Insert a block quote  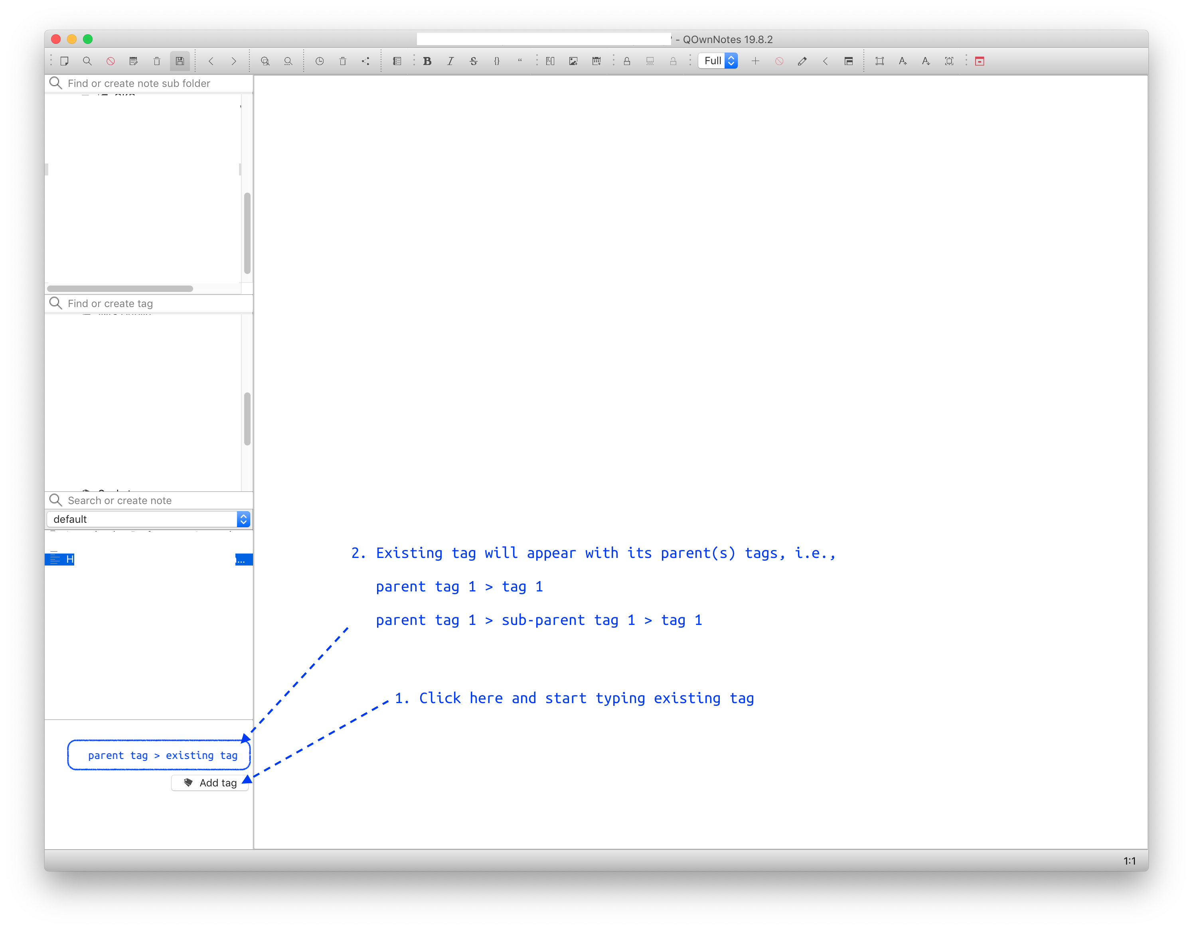click(x=521, y=61)
